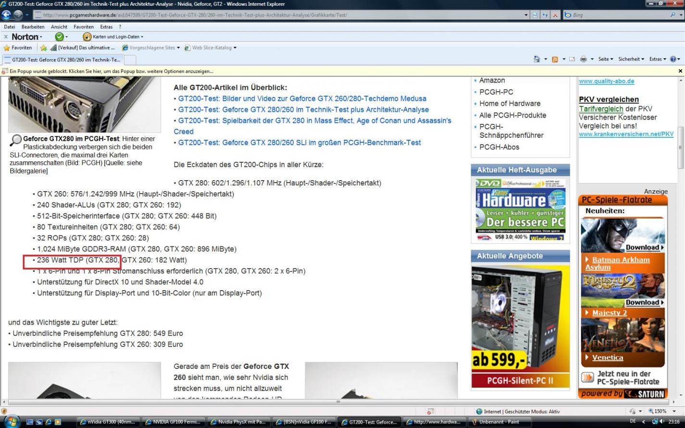Open the Sicherheit dropdown menu

coord(631,59)
